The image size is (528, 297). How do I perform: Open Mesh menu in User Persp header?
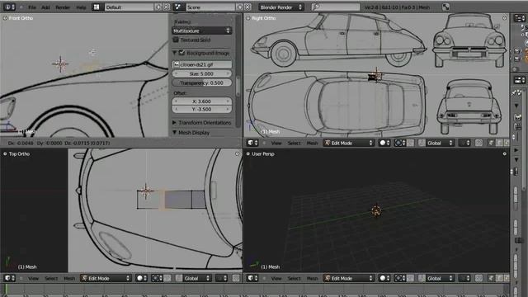312,279
